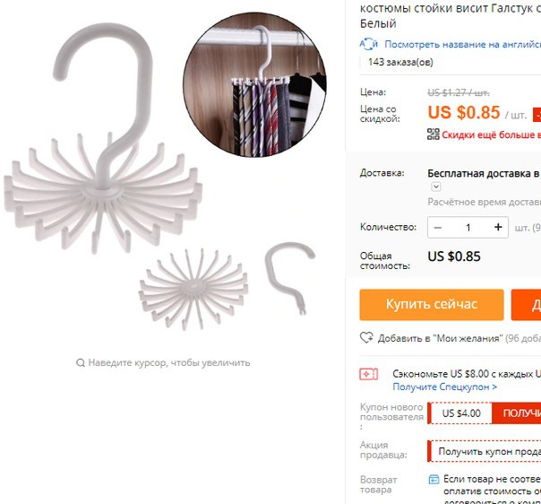This screenshot has width=541, height=504.
Task: Click the return policy icon
Action: 434,480
